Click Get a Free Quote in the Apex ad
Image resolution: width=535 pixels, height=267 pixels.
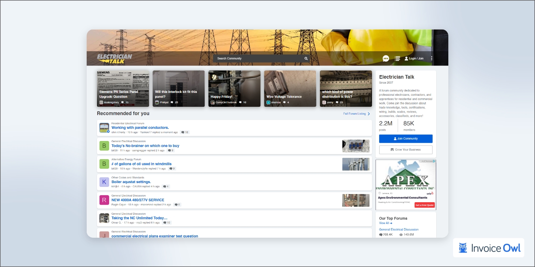pyautogui.click(x=424, y=205)
